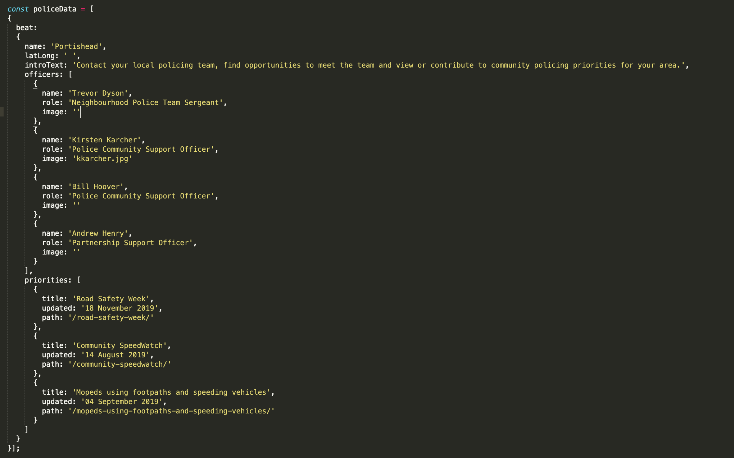Click the 'Kirsten Karcher' name string
The width and height of the screenshot is (734, 458).
[x=104, y=140]
